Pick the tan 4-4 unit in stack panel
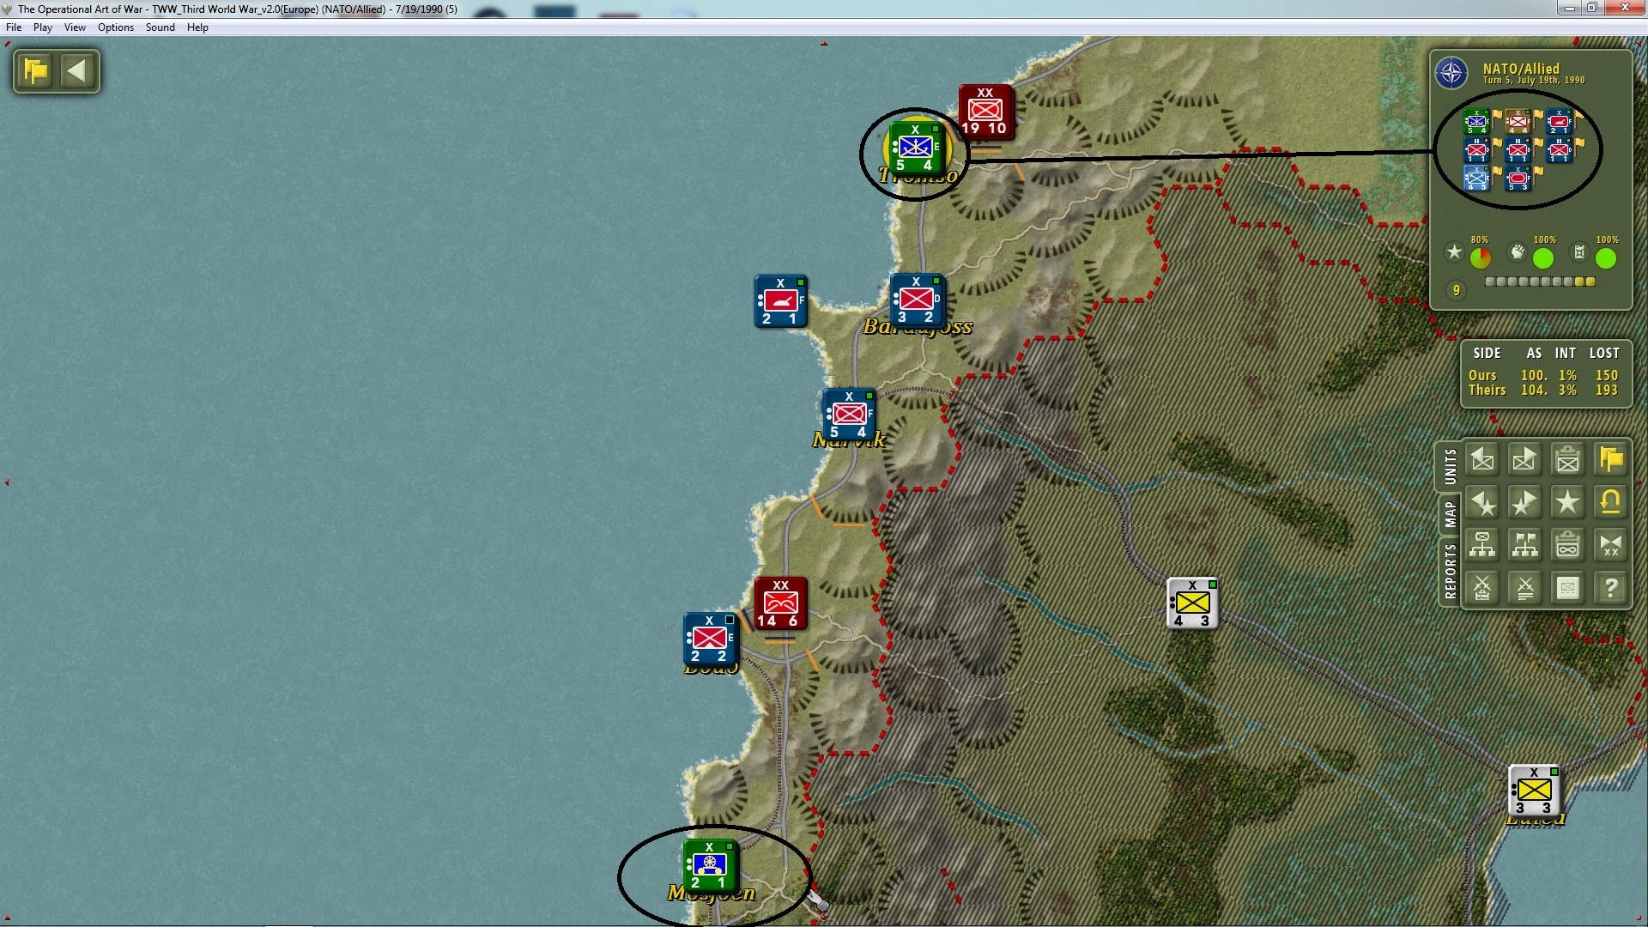Screen dimensions: 1648x927 point(1518,122)
